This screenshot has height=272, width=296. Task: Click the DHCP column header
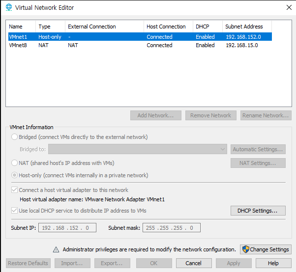point(207,27)
